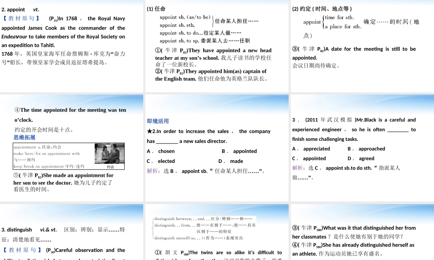Choose option 'D. agreed'
The image size is (434, 260).
pos(361,158)
